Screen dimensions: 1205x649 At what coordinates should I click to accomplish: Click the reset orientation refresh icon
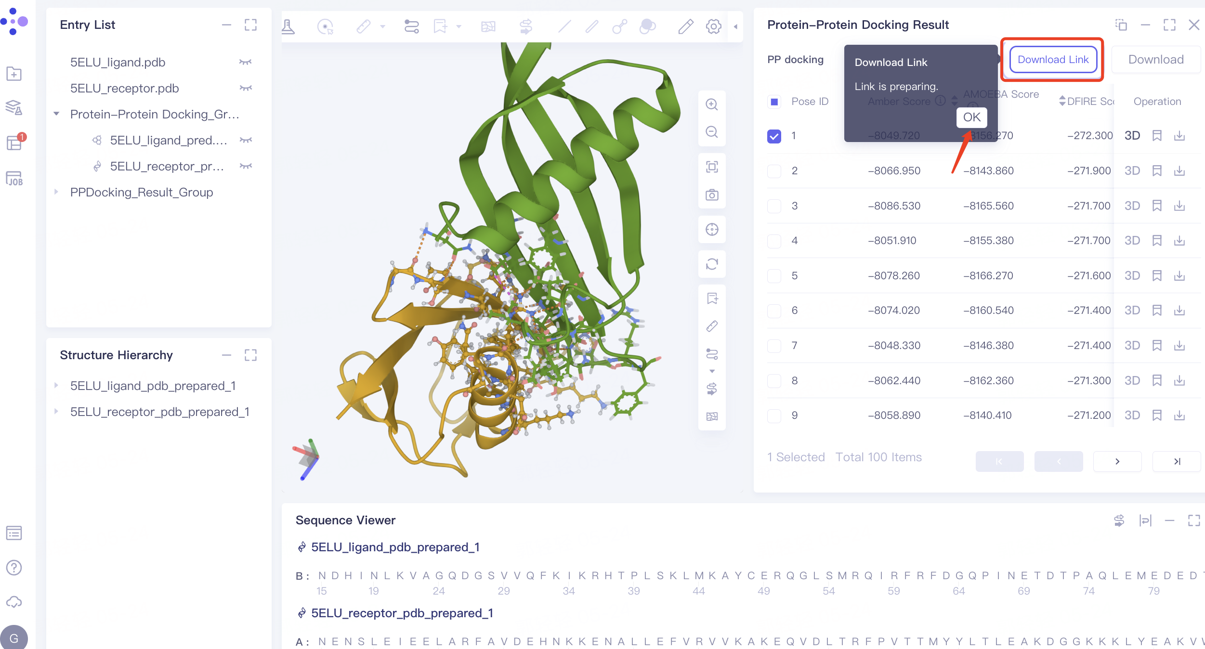pyautogui.click(x=712, y=264)
